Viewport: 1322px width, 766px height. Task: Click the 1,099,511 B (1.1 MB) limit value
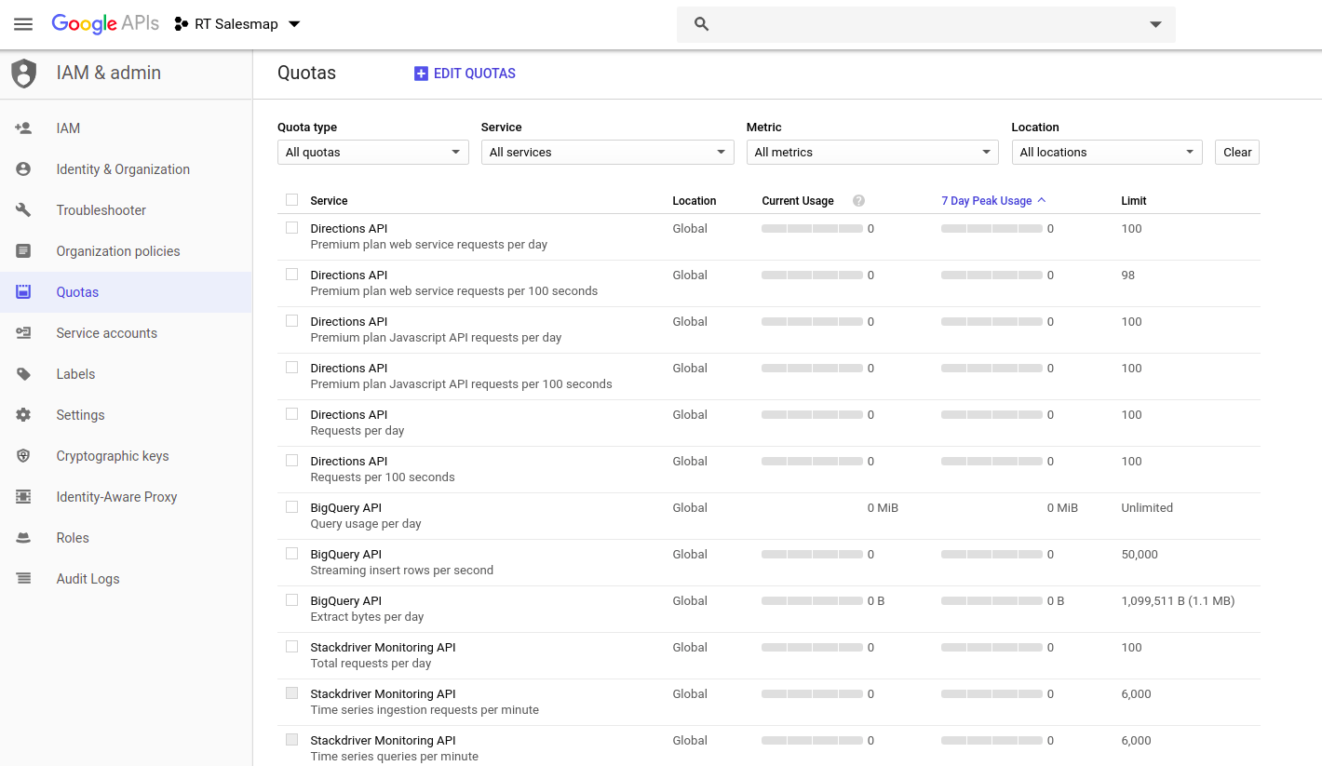point(1178,601)
